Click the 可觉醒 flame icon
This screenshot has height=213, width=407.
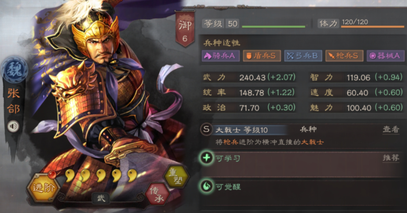[x=206, y=186]
